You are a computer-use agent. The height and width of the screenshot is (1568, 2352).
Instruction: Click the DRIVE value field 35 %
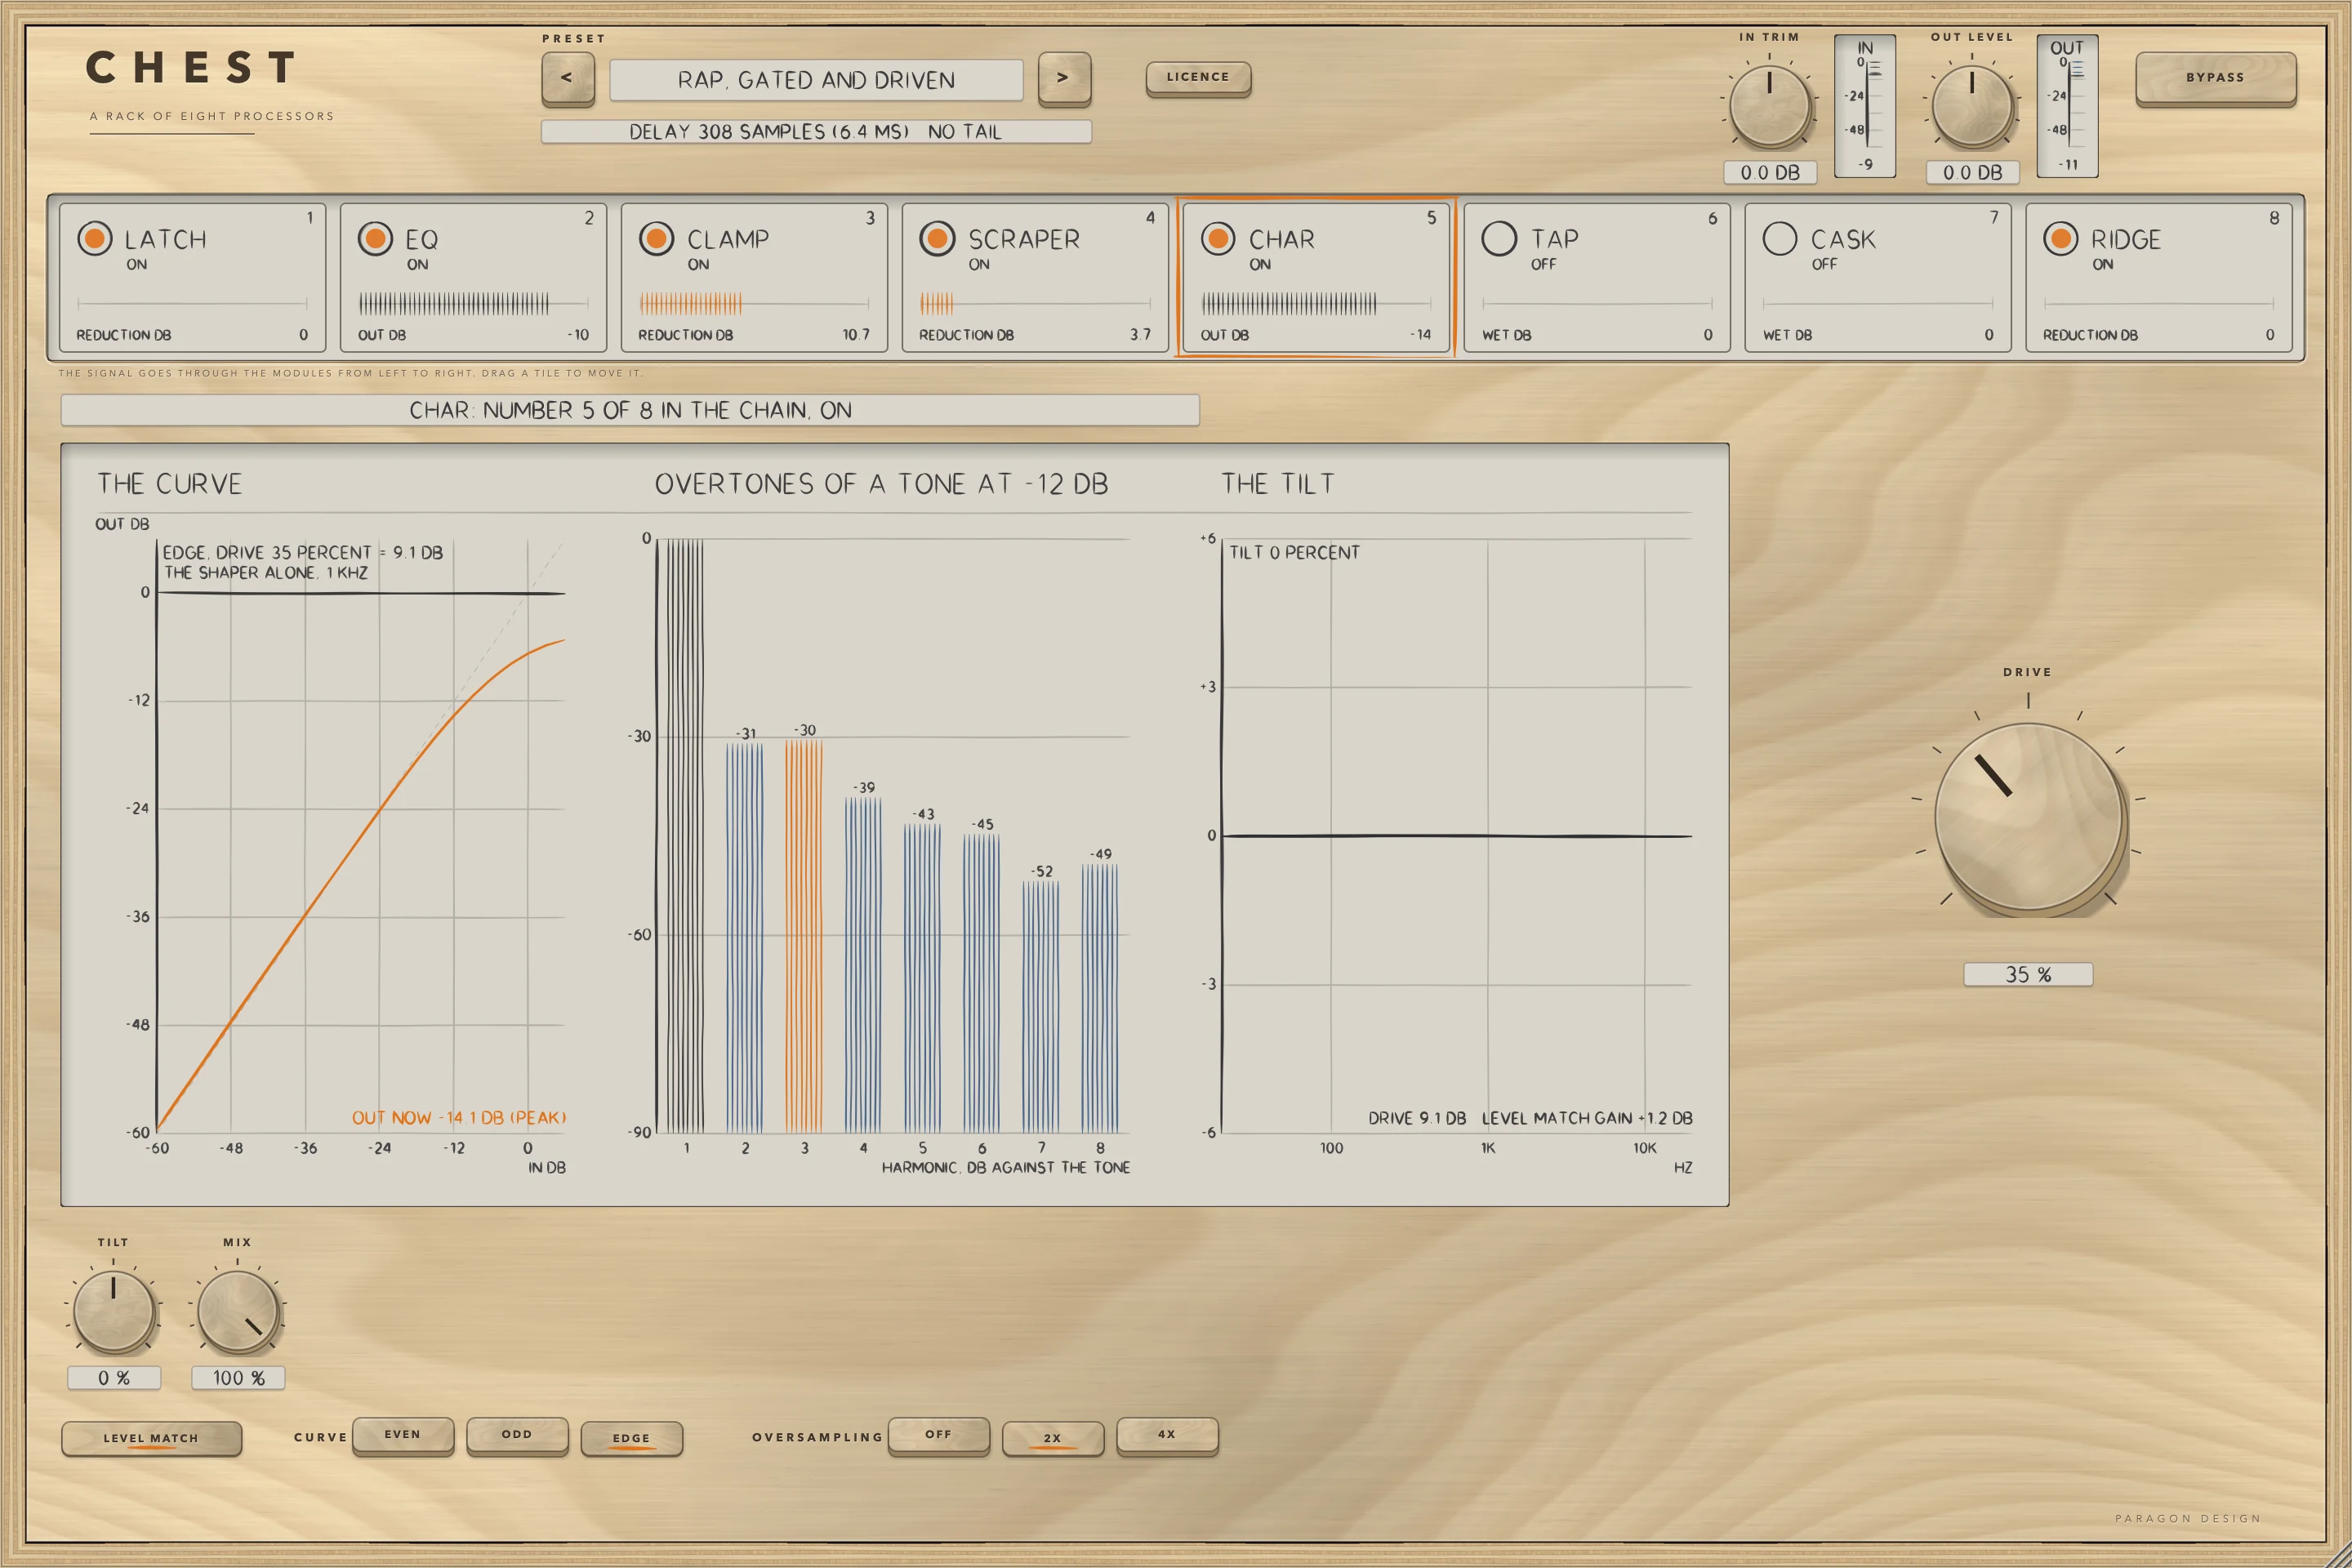click(x=2028, y=974)
